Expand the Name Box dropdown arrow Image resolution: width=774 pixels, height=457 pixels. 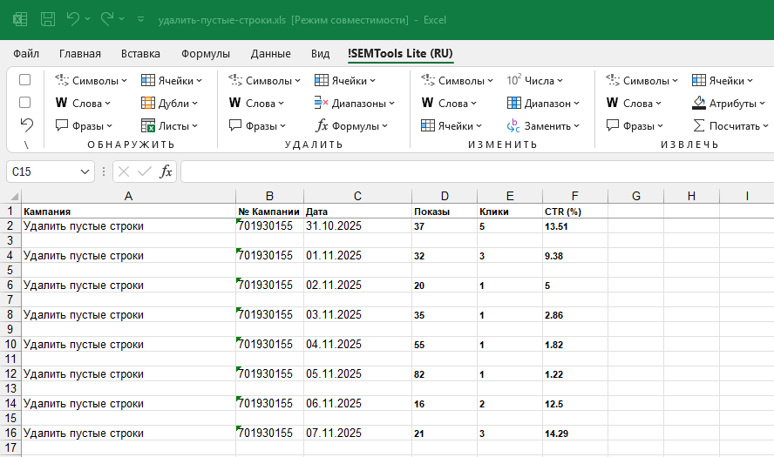coord(85,171)
